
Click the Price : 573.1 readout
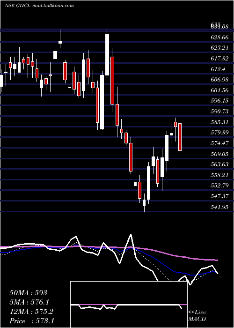32,321
